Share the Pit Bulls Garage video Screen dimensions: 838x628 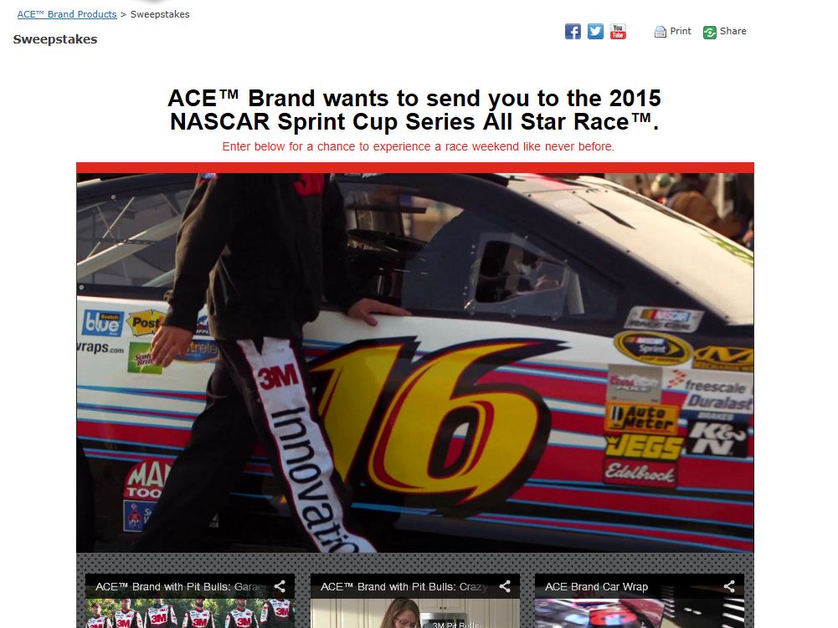pos(280,586)
